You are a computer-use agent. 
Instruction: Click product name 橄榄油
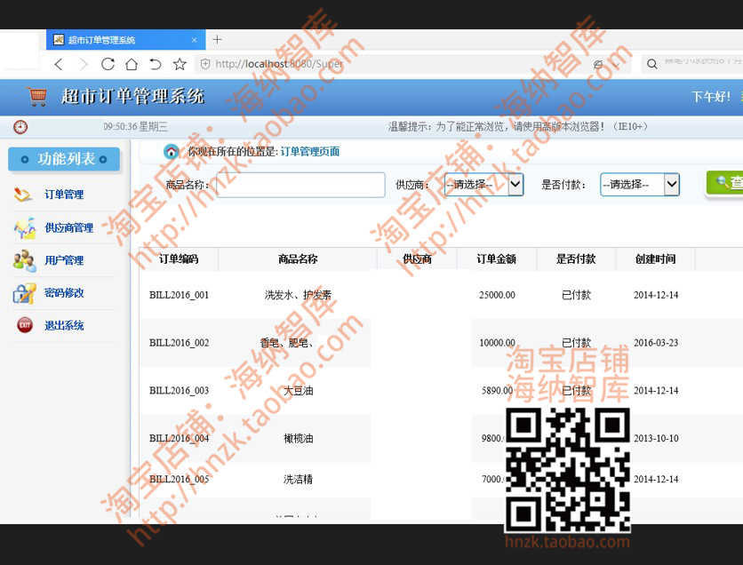(298, 439)
